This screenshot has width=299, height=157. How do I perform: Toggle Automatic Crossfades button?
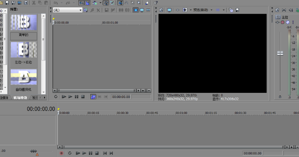coord(87,3)
